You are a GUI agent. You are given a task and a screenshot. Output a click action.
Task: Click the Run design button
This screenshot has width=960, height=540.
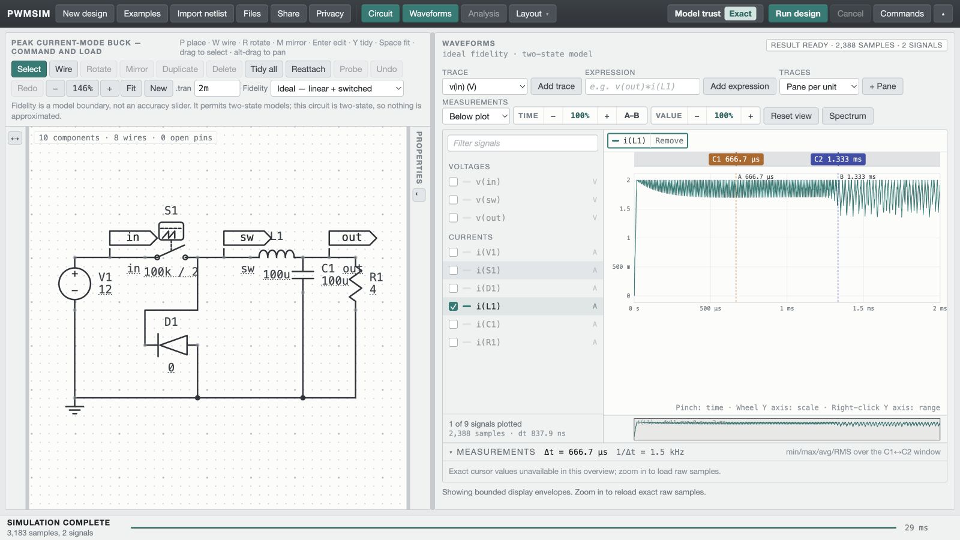tap(798, 14)
